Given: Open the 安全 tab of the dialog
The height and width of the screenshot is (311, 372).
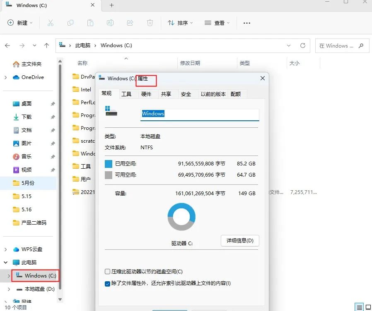Looking at the screenshot, I should tap(187, 94).
